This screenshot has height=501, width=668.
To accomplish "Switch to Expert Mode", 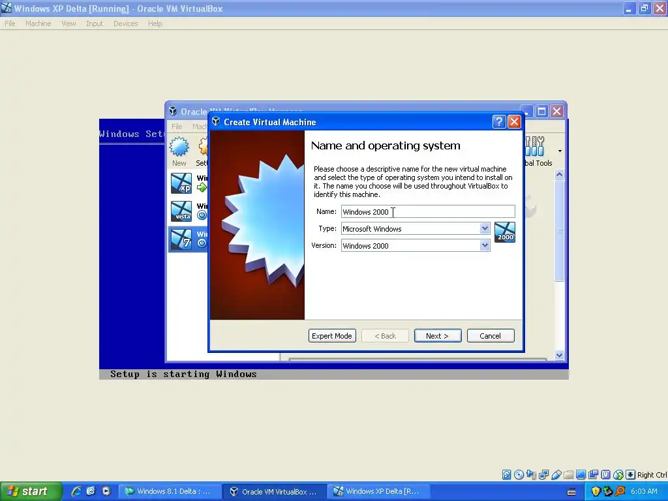I will [332, 336].
